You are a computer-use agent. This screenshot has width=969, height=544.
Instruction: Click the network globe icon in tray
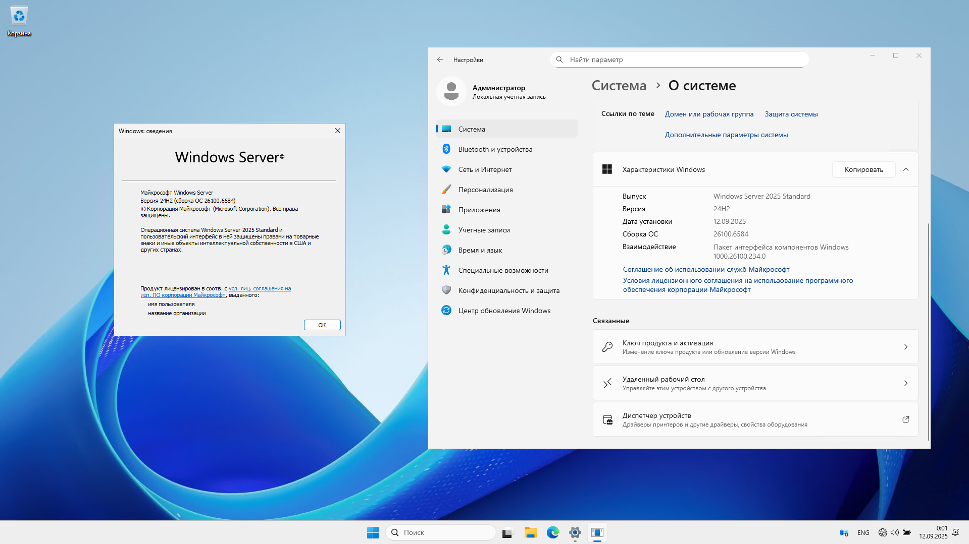(882, 532)
